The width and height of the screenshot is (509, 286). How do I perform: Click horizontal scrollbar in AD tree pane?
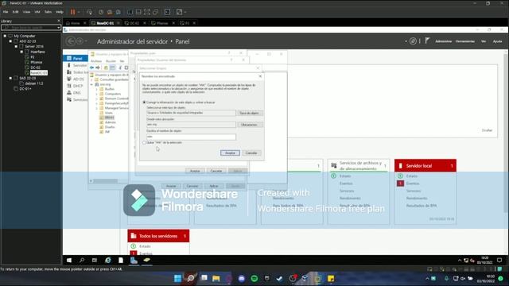click(106, 181)
